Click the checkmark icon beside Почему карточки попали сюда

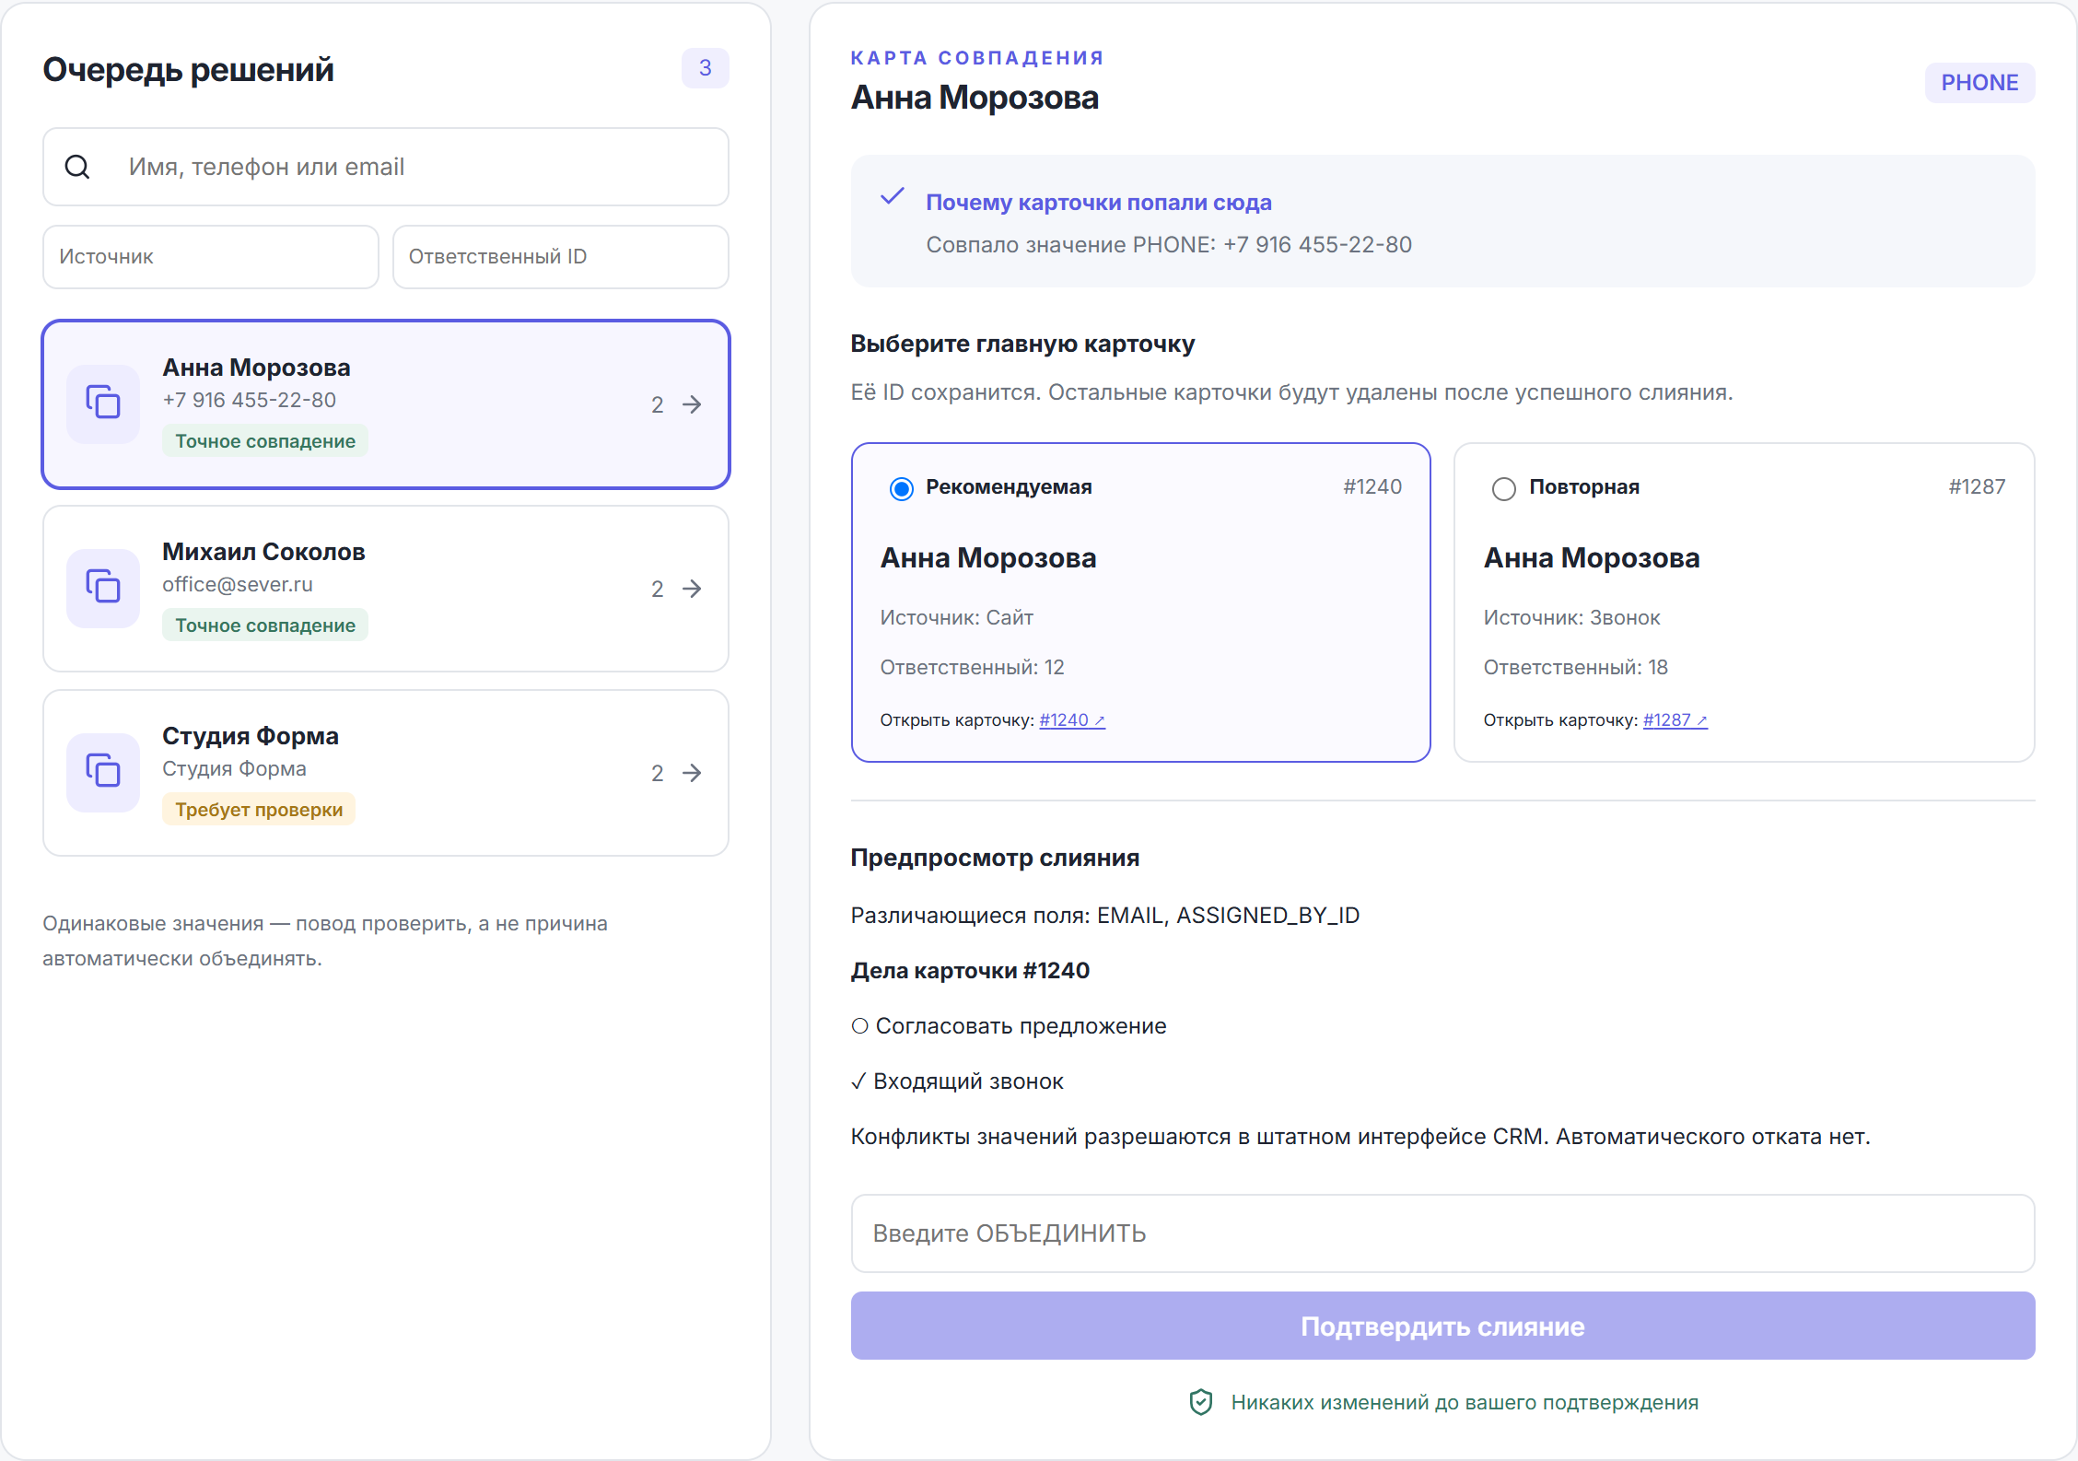(x=893, y=196)
